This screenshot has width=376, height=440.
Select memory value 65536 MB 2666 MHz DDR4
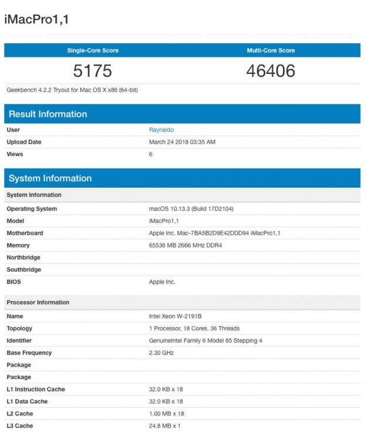click(x=185, y=245)
